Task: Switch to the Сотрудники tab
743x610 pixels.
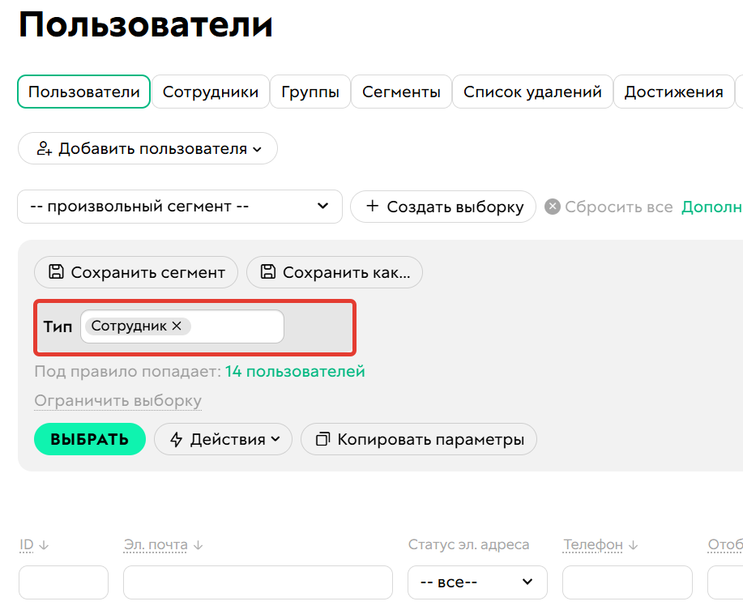Action: 211,92
